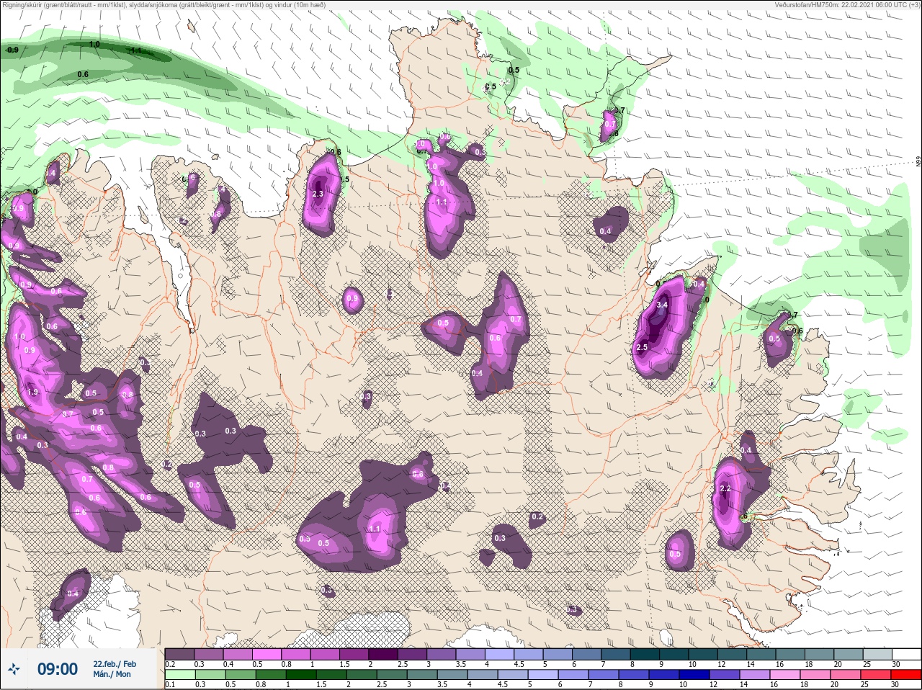Click the 2.5 precipitation value on the map
922x690 pixels.
pos(642,348)
